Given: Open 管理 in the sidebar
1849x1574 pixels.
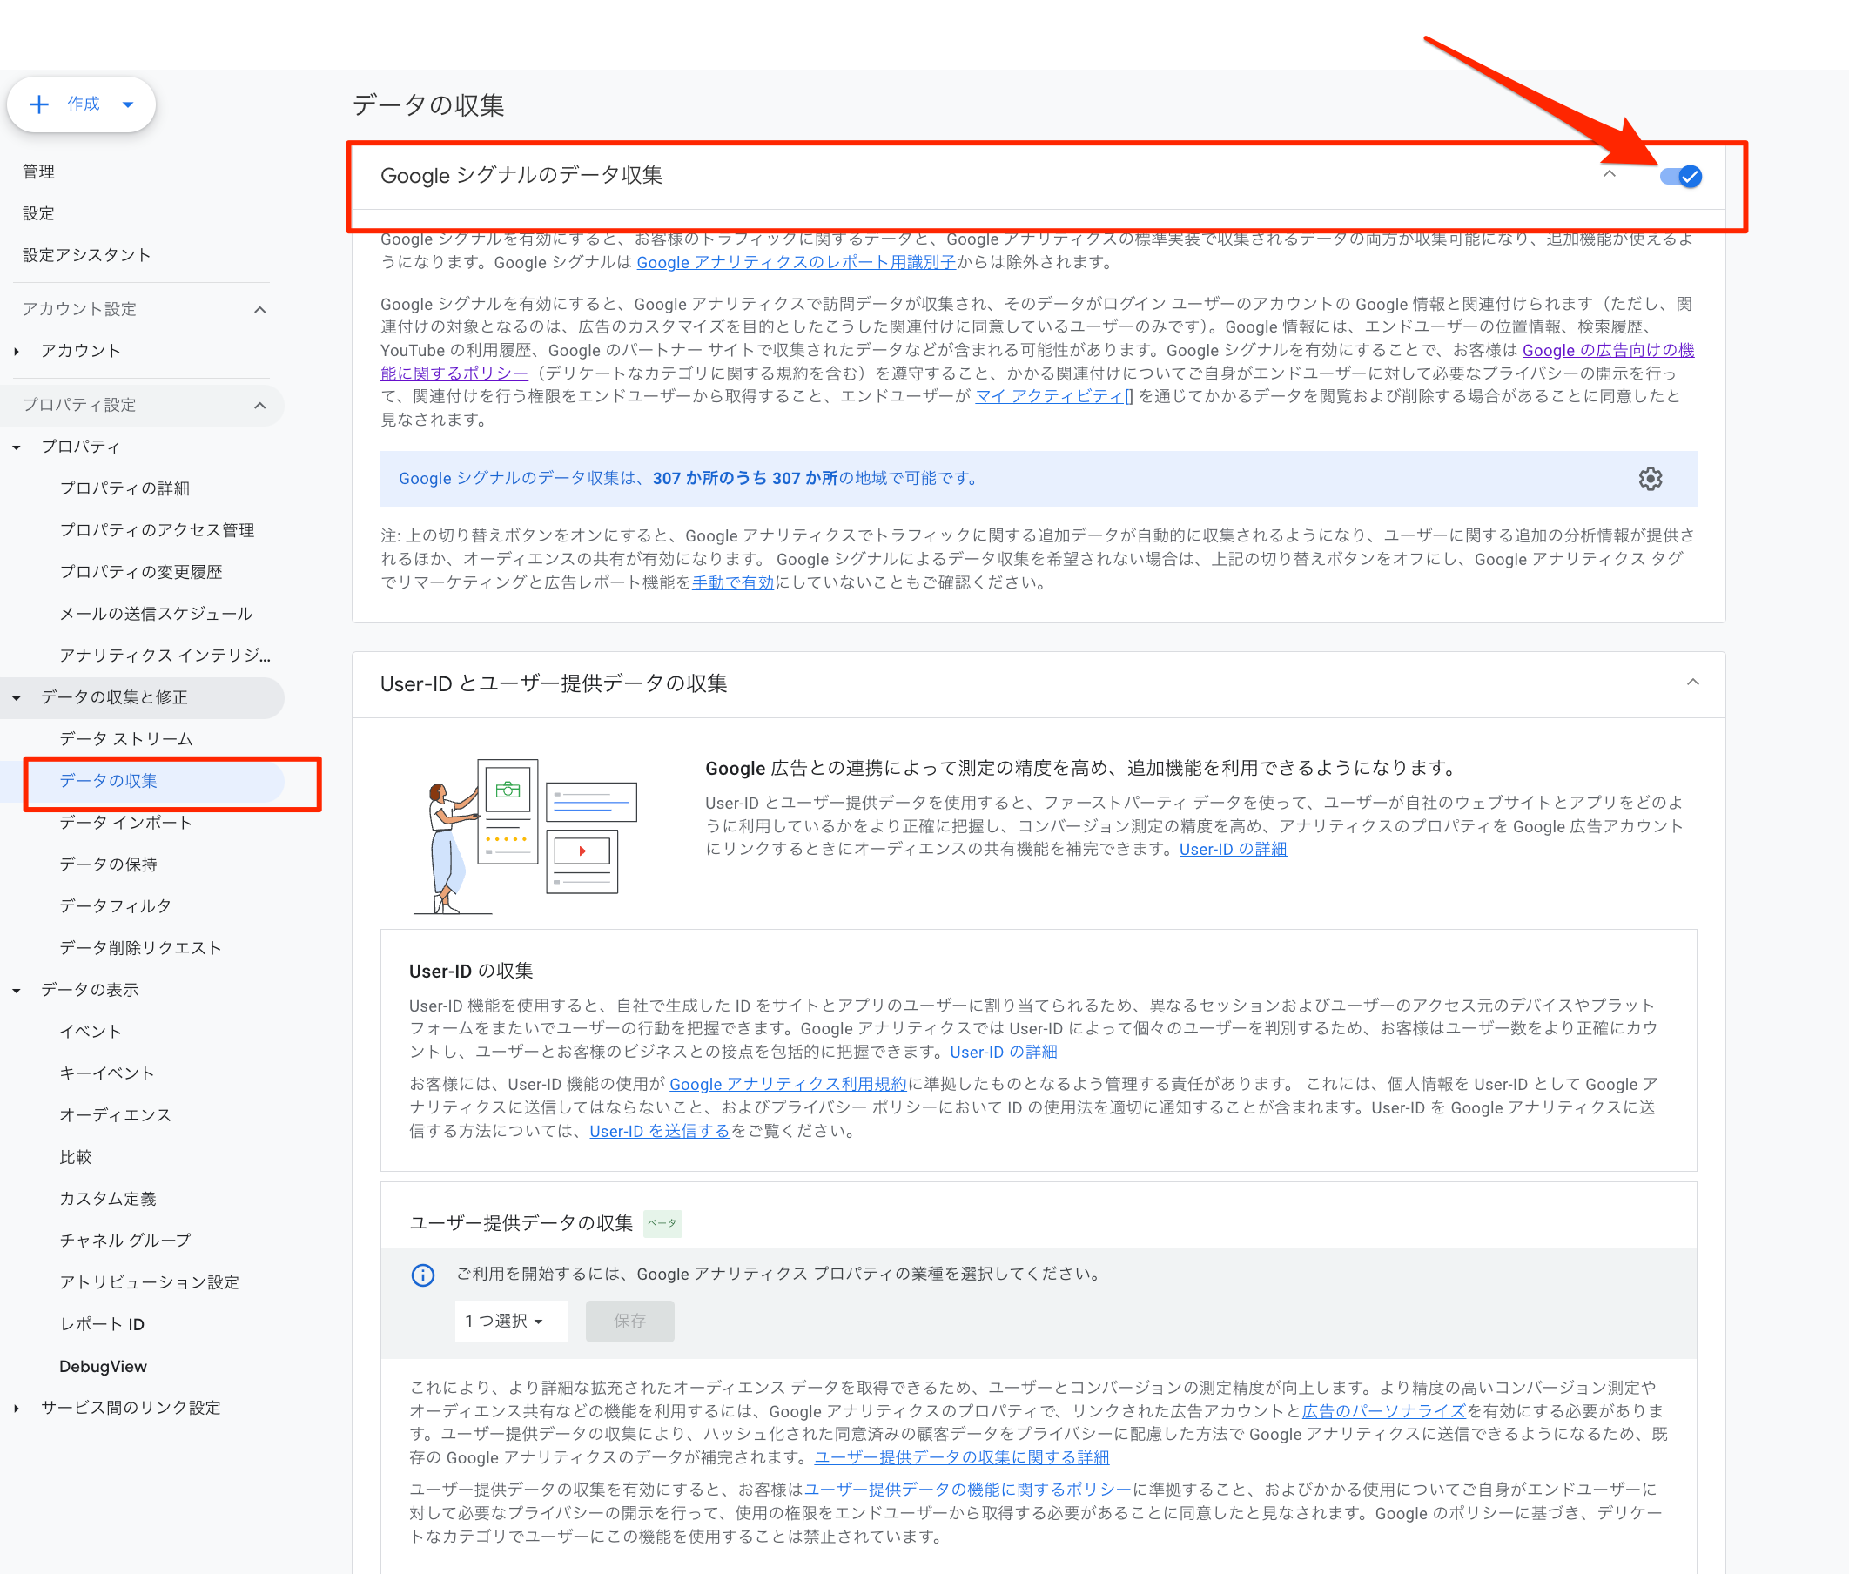Looking at the screenshot, I should coord(38,172).
